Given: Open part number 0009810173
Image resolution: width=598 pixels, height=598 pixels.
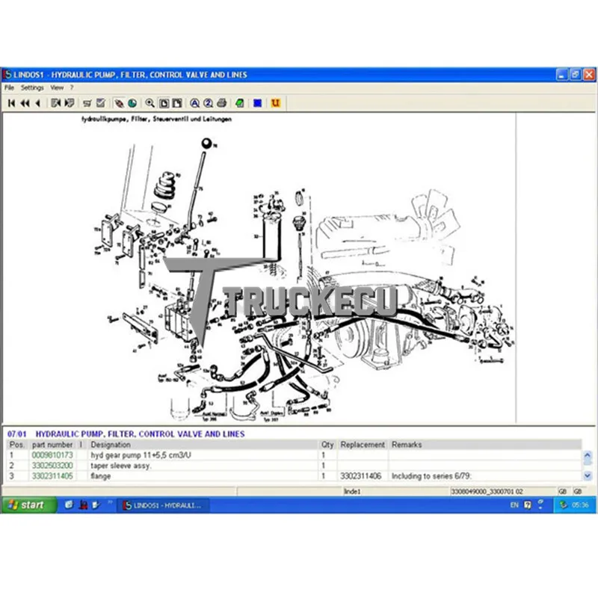Looking at the screenshot, I should 52,455.
